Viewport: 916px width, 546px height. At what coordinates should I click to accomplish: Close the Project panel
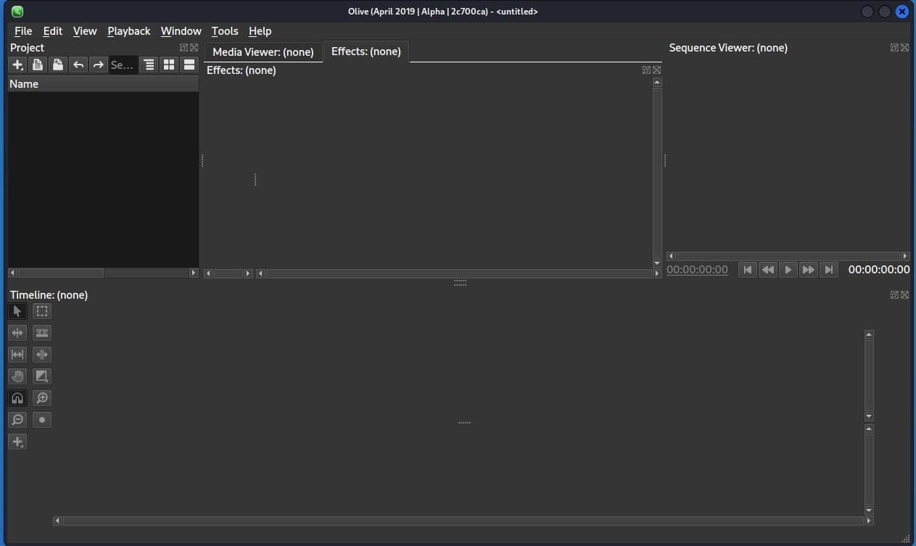pyautogui.click(x=194, y=48)
